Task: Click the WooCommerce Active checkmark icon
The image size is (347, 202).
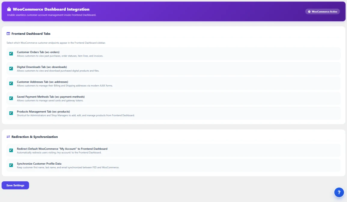Action: pos(309,12)
